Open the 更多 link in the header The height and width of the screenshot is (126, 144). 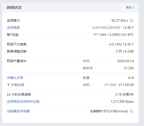point(129,8)
